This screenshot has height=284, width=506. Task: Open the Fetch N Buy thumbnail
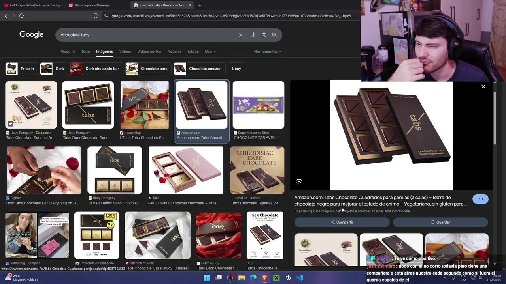[218, 235]
